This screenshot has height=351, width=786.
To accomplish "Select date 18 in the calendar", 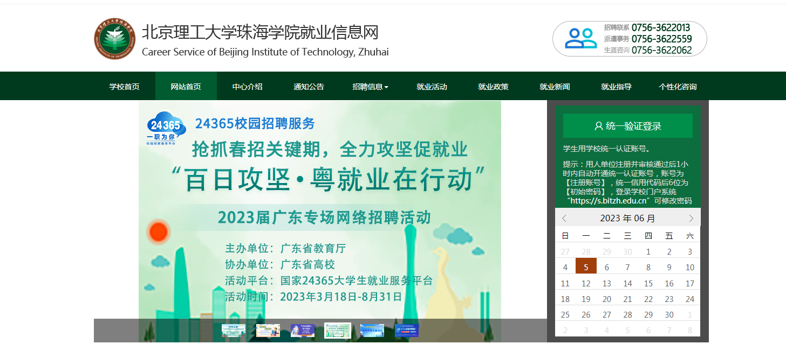I will pos(565,299).
